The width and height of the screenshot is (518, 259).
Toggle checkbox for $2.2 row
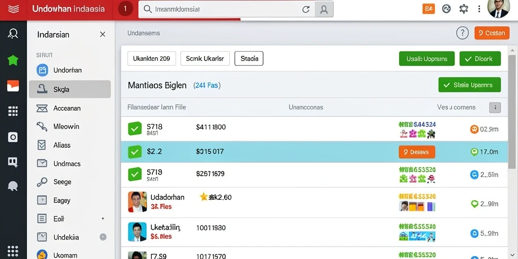pos(134,152)
